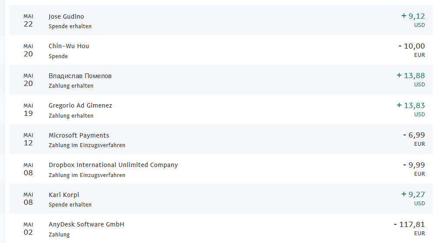The width and height of the screenshot is (438, 243).
Task: Click the Microsoft Payments transaction name
Action: [x=79, y=135]
